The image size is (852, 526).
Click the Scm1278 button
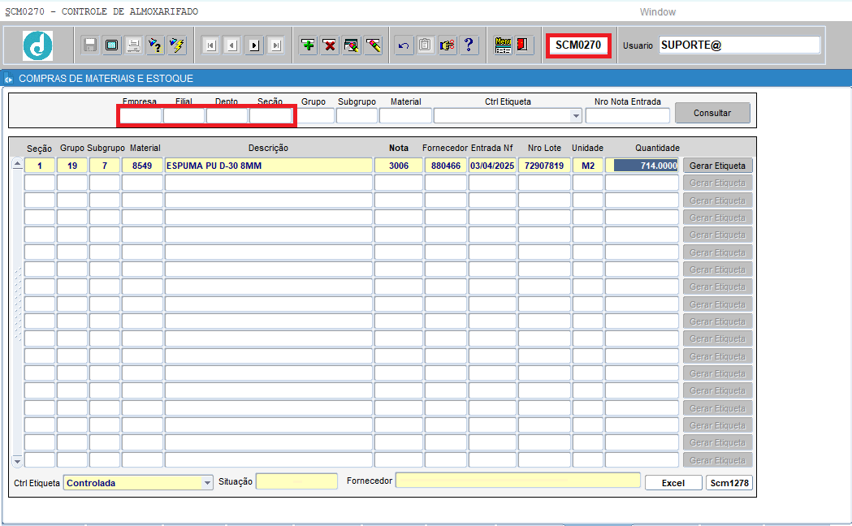[x=729, y=483]
